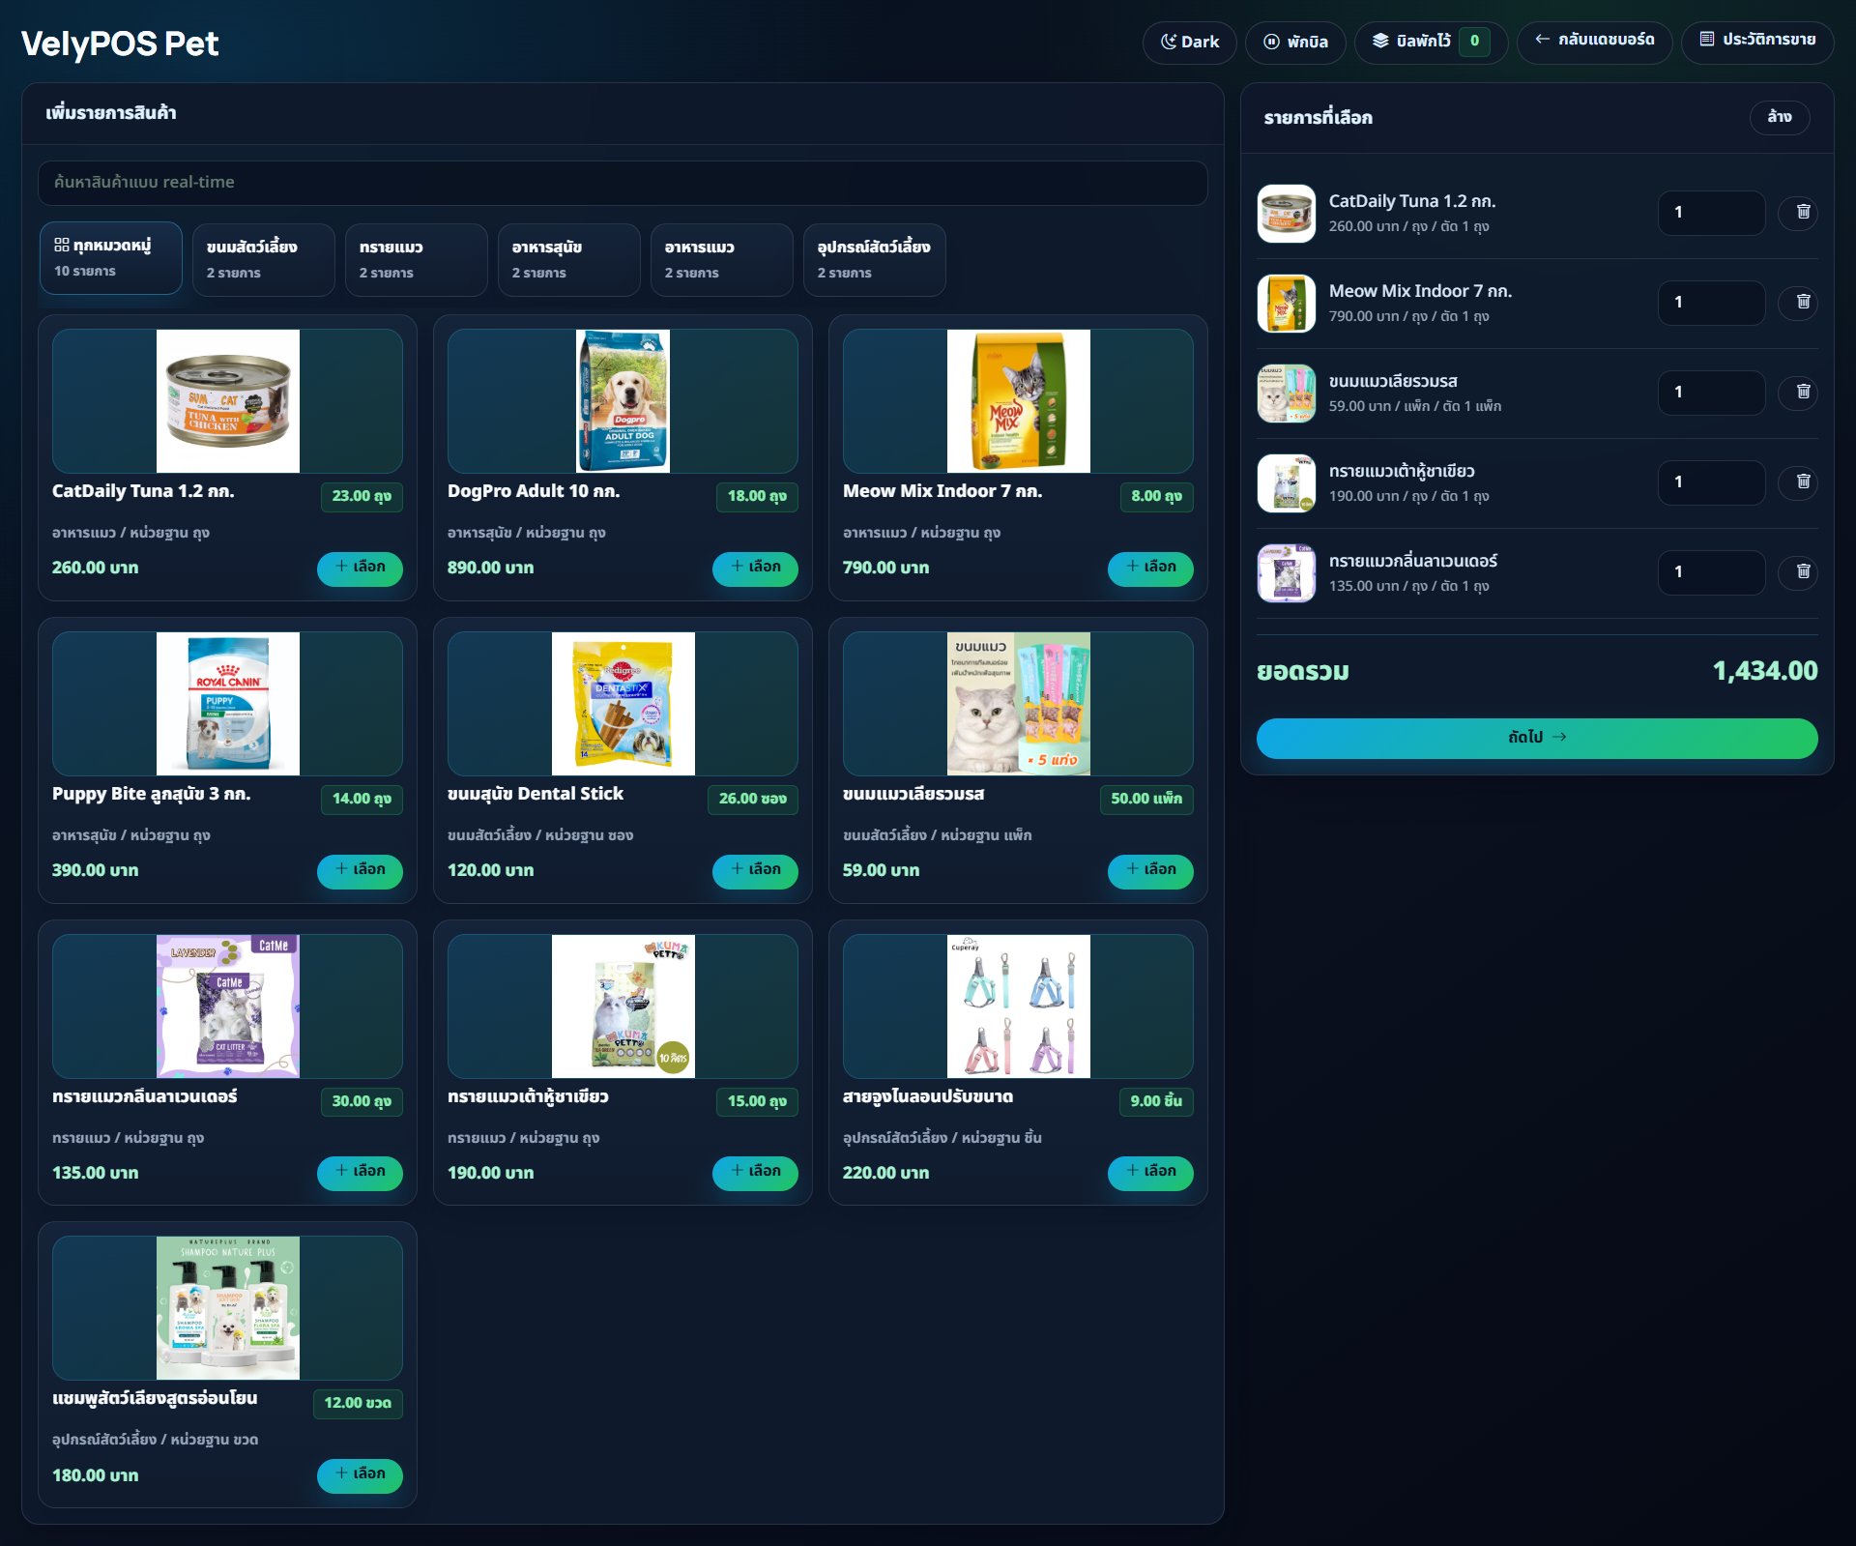Click CatDaily Tuna product image

[228, 401]
